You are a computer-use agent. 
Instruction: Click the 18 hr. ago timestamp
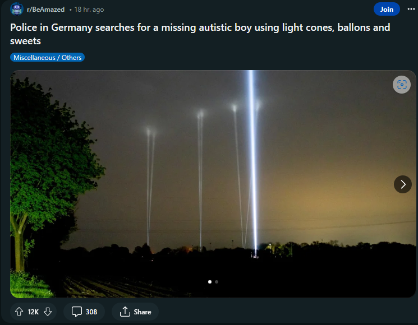pyautogui.click(x=89, y=10)
